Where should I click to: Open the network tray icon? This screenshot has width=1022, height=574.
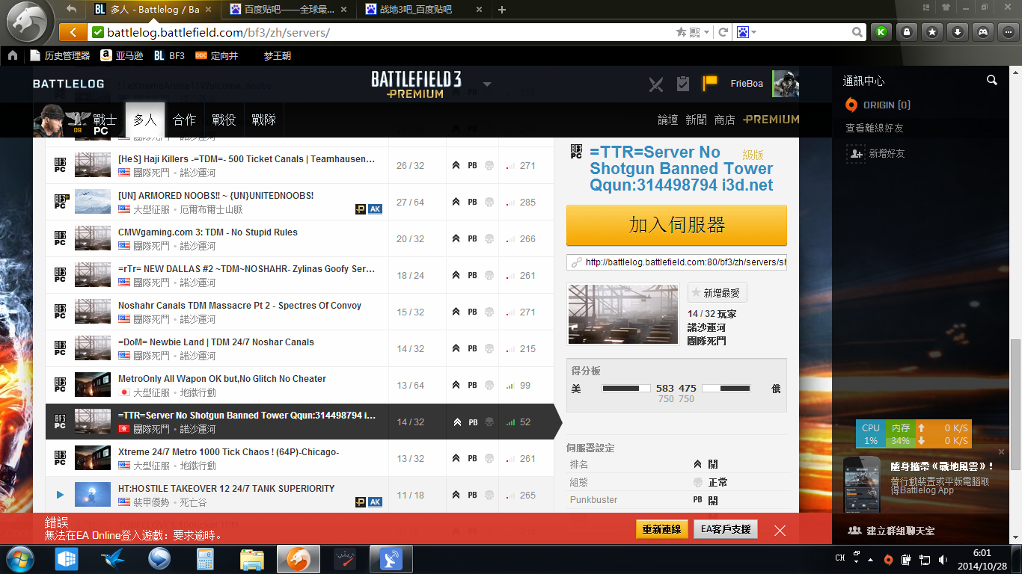(x=925, y=559)
